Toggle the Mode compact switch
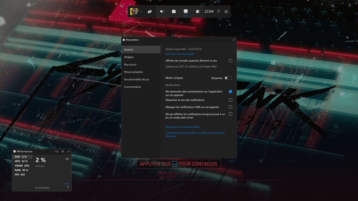This screenshot has width=358, height=201. 228,78
